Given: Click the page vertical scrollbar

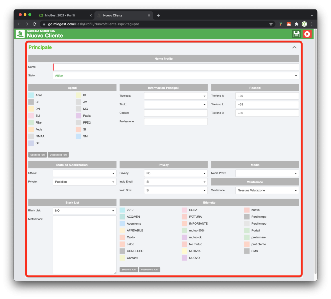Looking at the screenshot, I should click(315, 151).
